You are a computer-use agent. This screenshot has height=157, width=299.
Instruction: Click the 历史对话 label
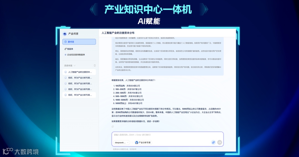tap(68, 66)
